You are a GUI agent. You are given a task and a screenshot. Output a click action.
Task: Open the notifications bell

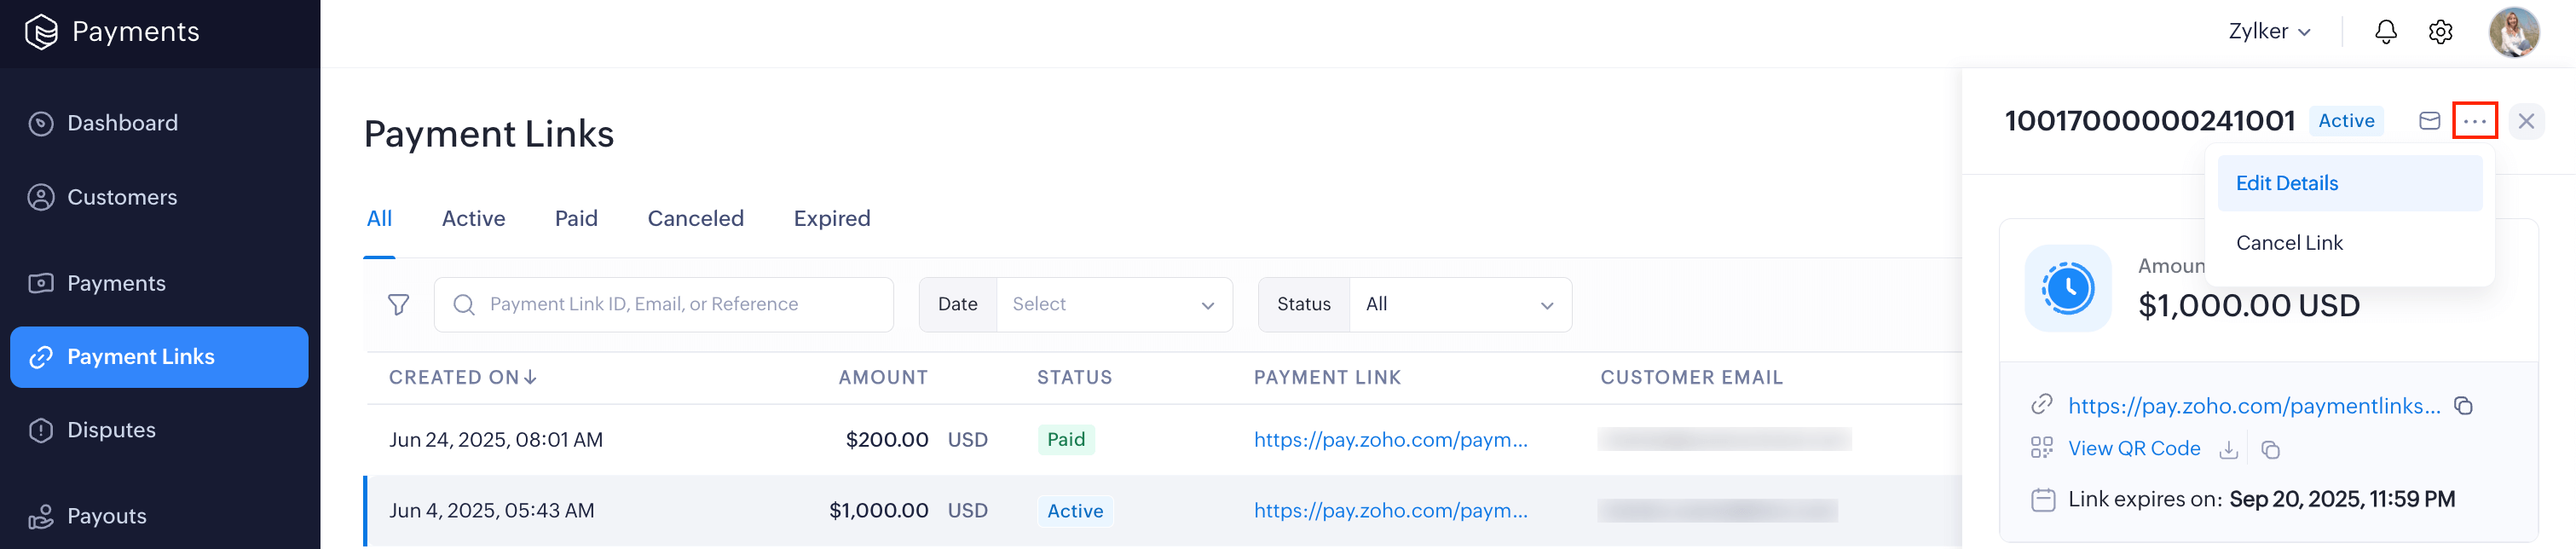point(2385,32)
